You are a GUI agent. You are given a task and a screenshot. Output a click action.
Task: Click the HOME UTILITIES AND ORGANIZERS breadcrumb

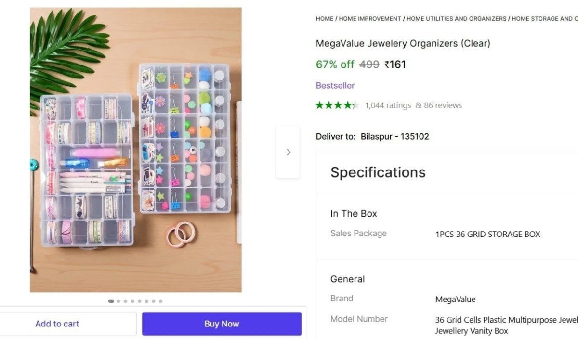coord(457,18)
